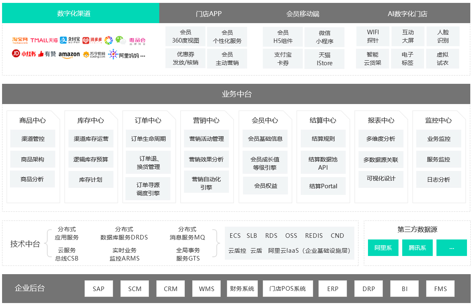Click the Alipay 支付宝 logo
474x308 pixels.
point(70,40)
